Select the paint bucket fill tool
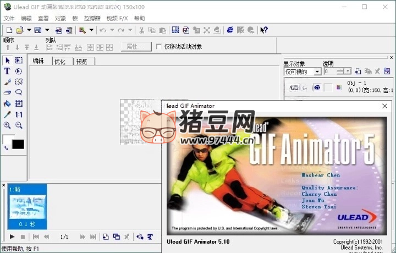This screenshot has height=253, width=396. pos(7,103)
